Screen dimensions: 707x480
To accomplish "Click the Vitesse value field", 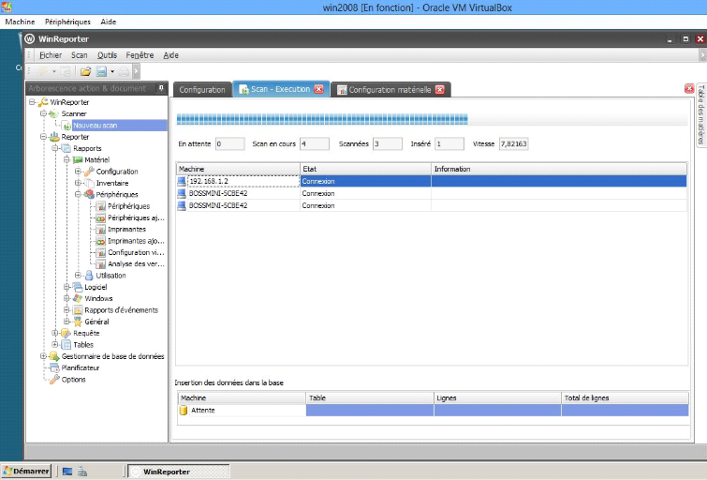I will [x=513, y=144].
